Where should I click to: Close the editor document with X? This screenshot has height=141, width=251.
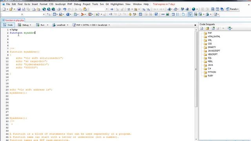coord(195,25)
